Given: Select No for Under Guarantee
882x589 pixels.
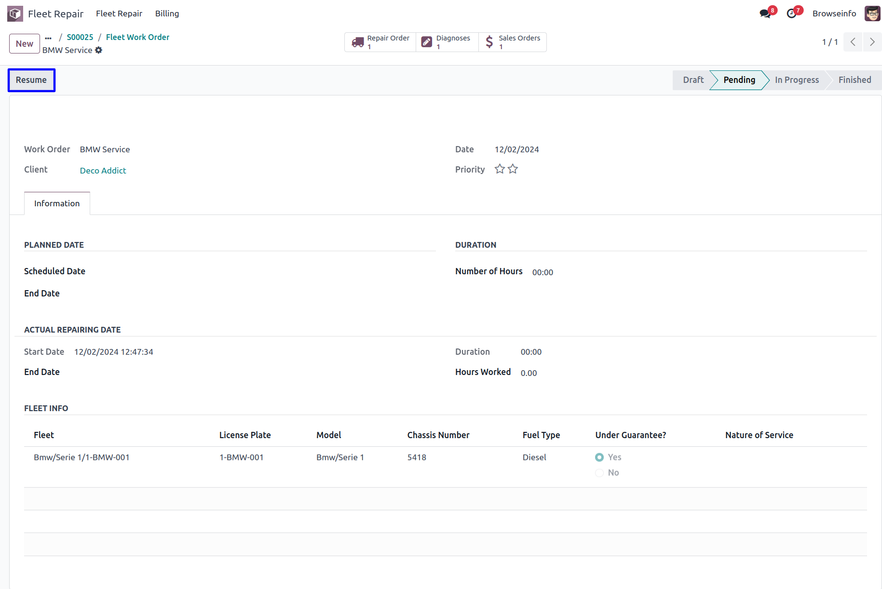Looking at the screenshot, I should click(x=599, y=473).
